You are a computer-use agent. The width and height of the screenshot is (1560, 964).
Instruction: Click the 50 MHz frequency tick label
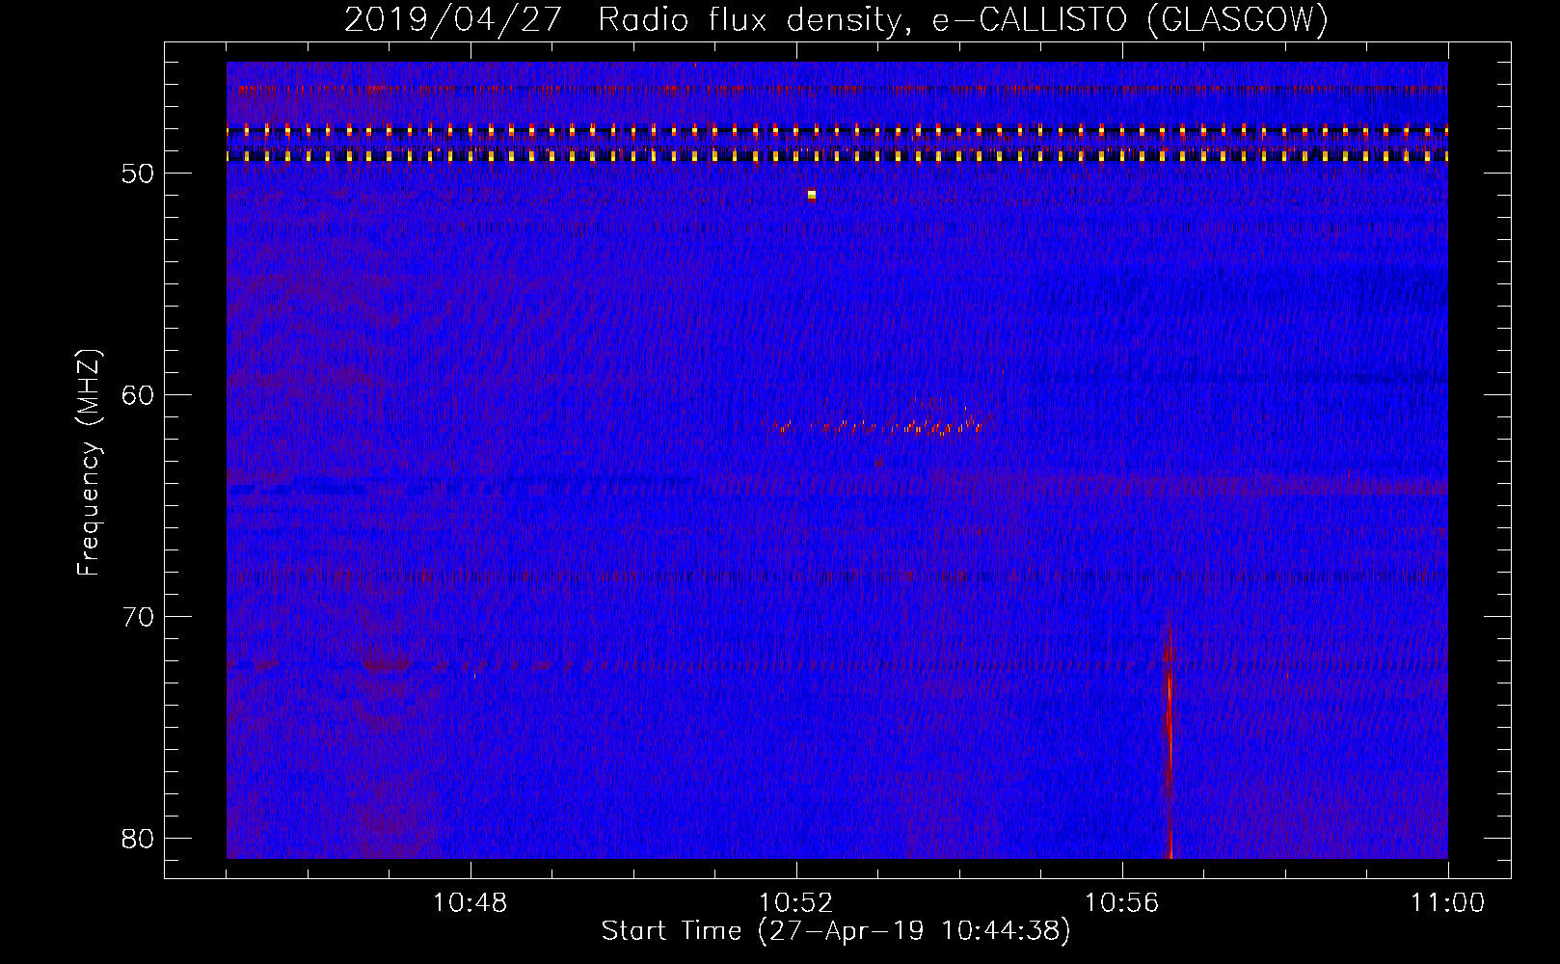138,174
